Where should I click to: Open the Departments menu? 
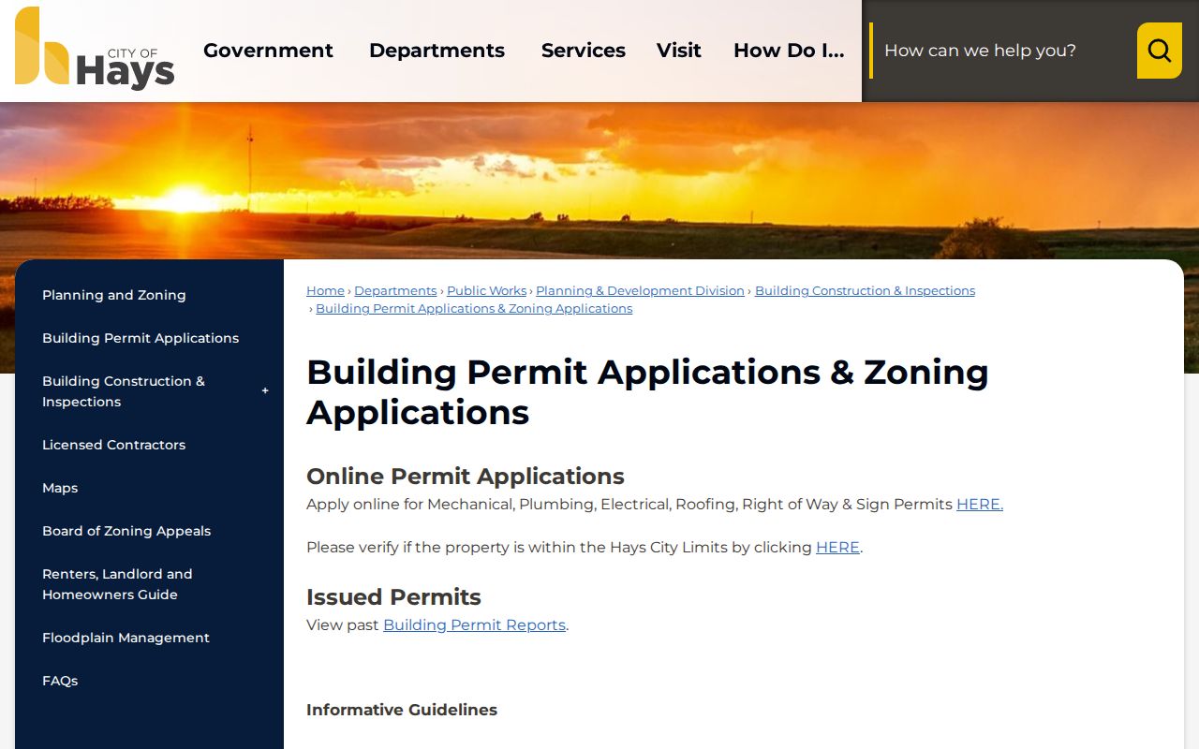point(437,51)
